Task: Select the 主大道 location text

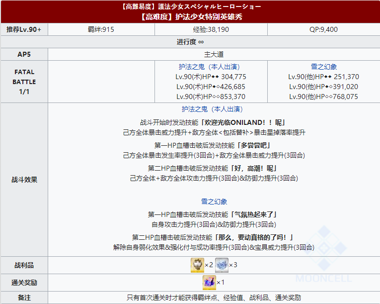Action: [x=214, y=54]
